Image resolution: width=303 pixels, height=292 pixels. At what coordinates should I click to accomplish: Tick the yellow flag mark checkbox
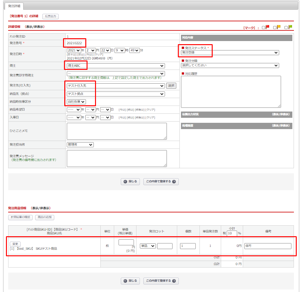click(x=275, y=28)
